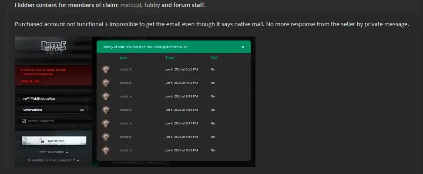Open the "Créer un compte" link
The width and height of the screenshot is (423, 174).
(x=53, y=152)
